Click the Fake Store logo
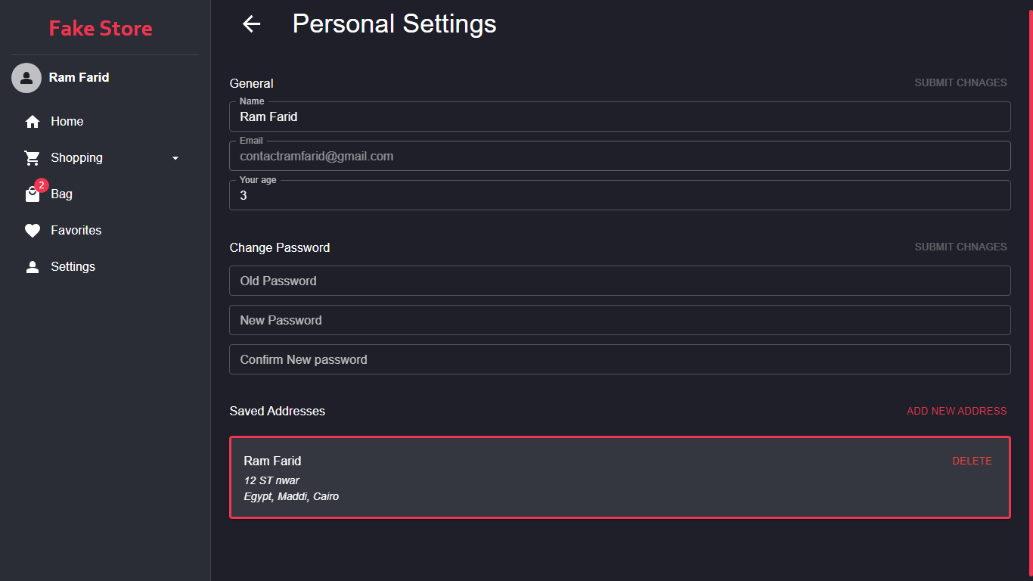 click(101, 29)
